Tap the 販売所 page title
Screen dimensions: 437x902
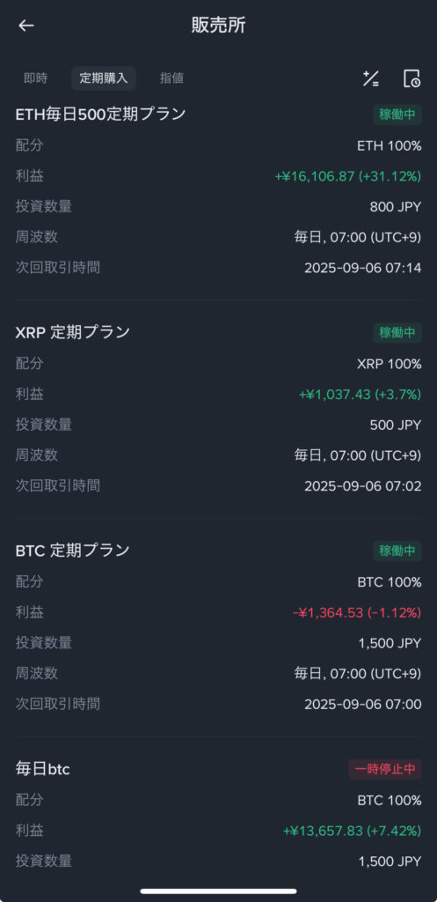coord(218,26)
